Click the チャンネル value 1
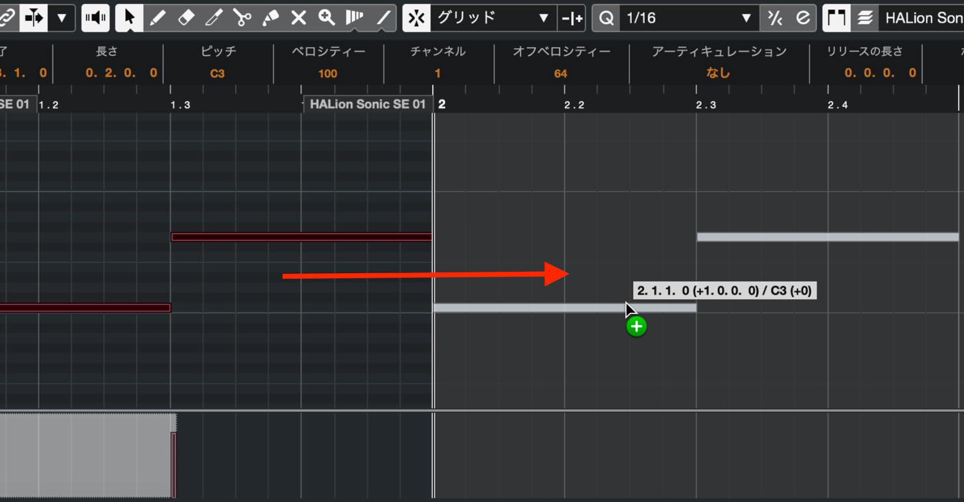The height and width of the screenshot is (502, 964). pyautogui.click(x=438, y=73)
